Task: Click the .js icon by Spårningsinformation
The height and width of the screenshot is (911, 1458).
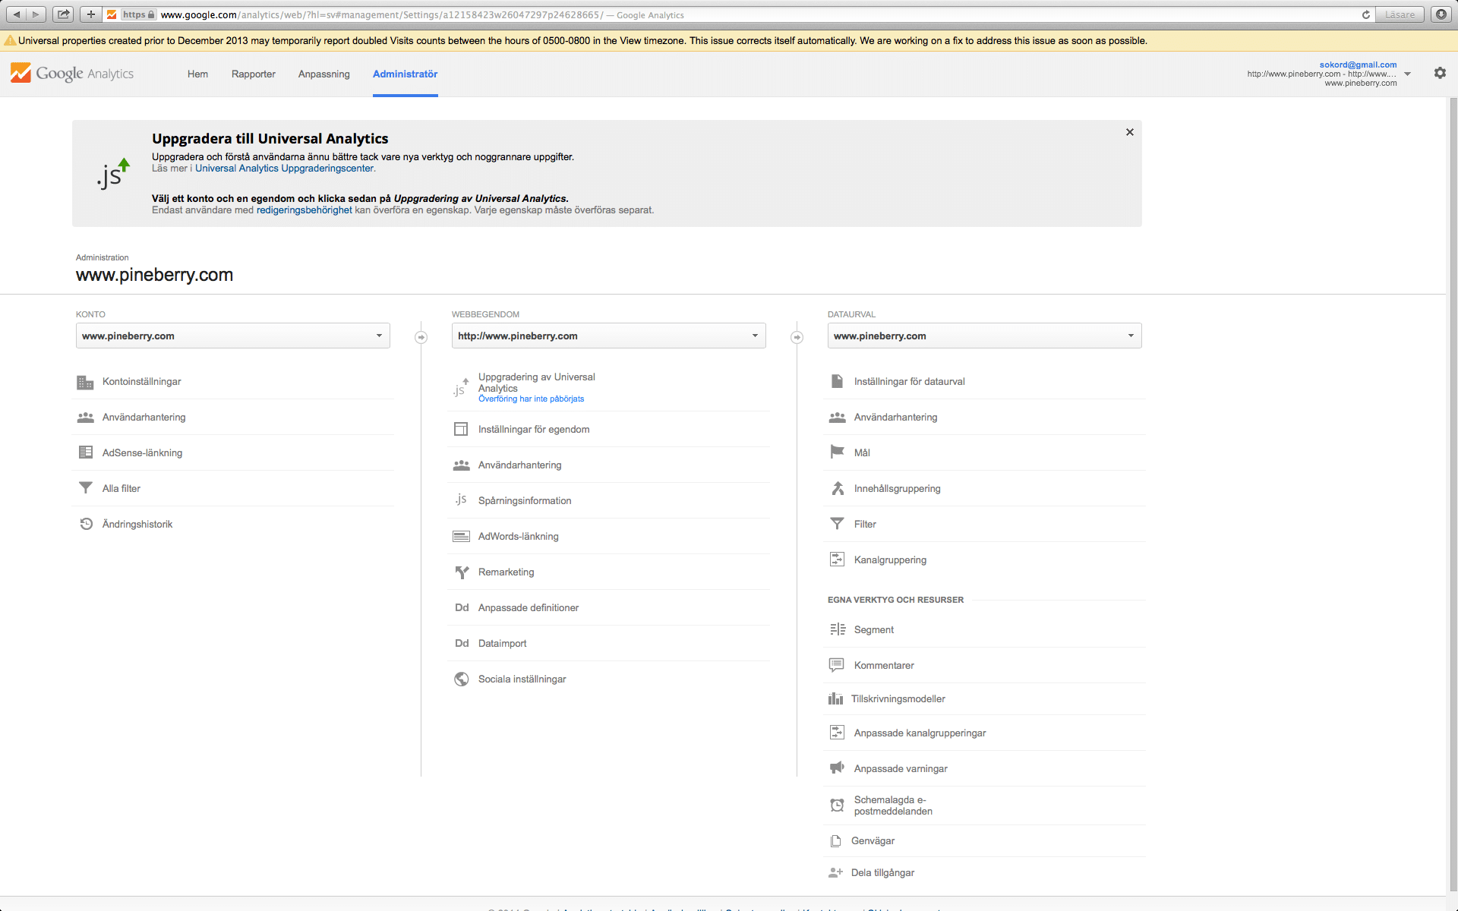Action: pyautogui.click(x=461, y=500)
